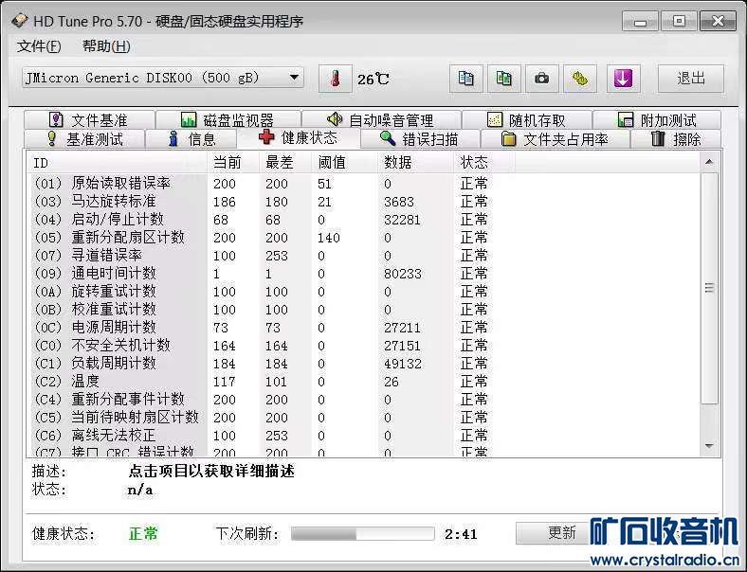Click the ID column header
747x572 pixels.
[118, 163]
